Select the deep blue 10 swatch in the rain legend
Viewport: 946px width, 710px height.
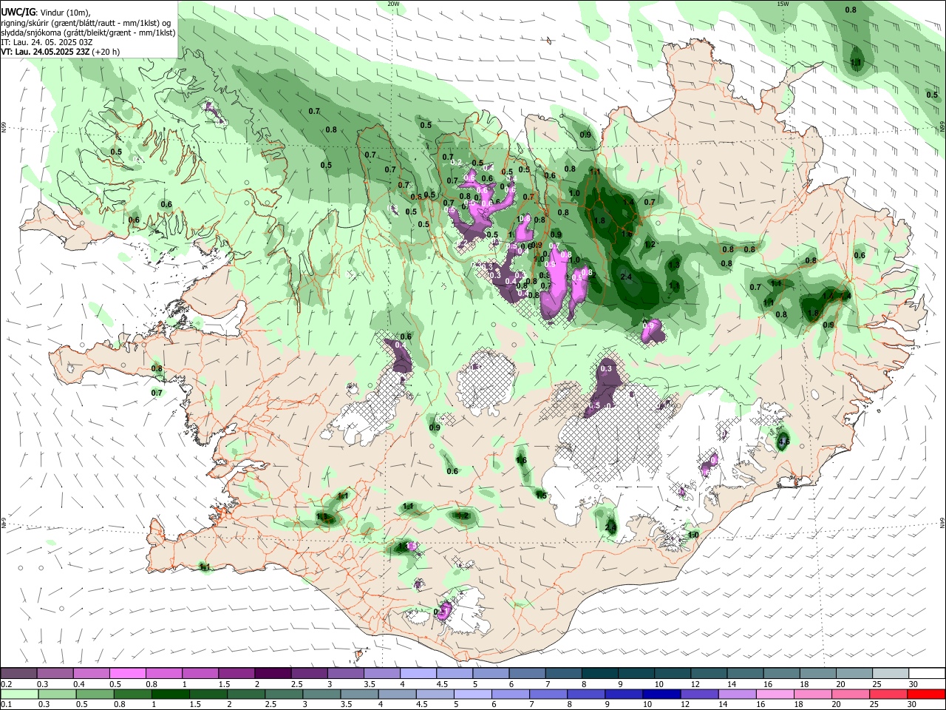[x=660, y=694]
